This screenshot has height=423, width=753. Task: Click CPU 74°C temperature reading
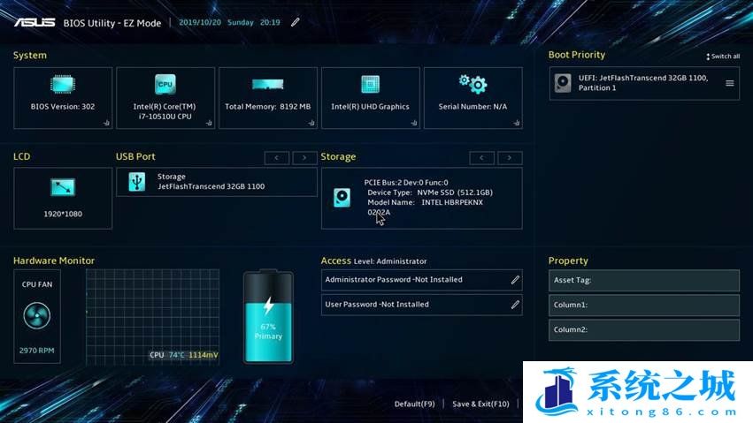[x=166, y=355]
